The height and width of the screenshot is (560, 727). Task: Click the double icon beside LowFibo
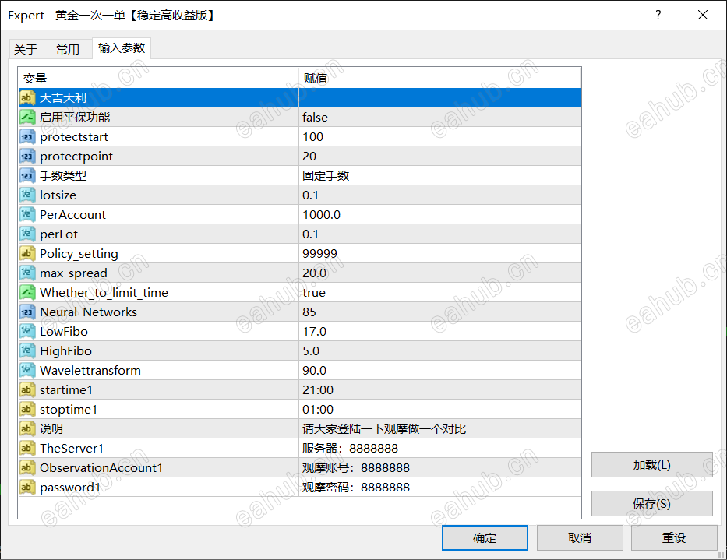27,332
